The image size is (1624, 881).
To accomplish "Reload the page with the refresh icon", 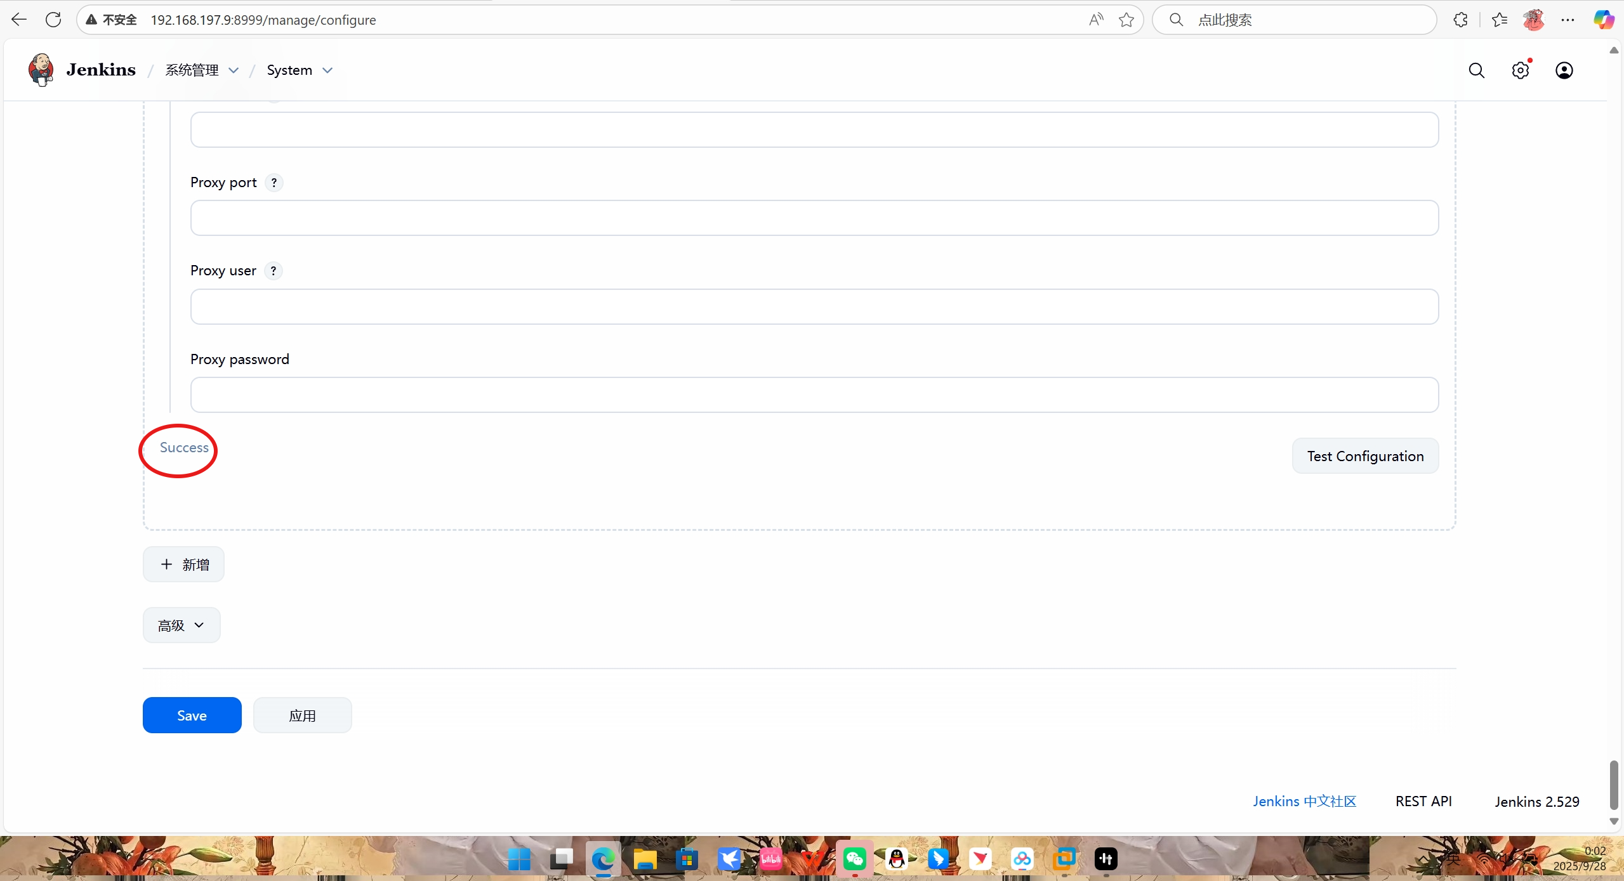I will (53, 20).
